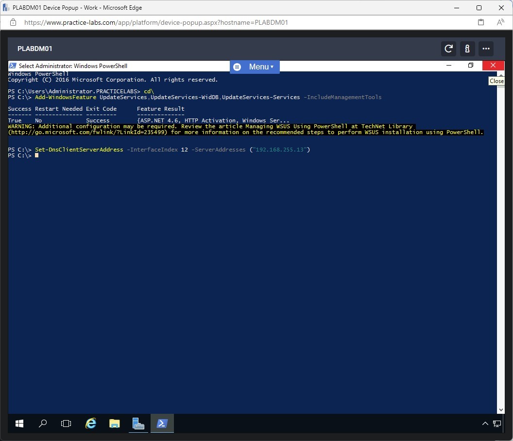The height and width of the screenshot is (441, 513).
Task: Click the PowerShell scrollbar up arrow
Action: tap(501, 75)
